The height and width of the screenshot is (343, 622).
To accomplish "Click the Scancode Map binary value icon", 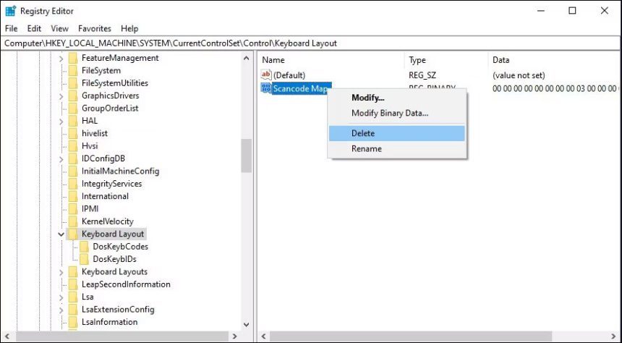I will [265, 88].
